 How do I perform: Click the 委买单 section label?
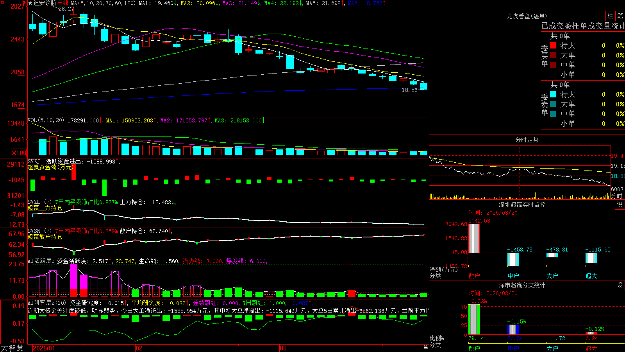point(545,56)
